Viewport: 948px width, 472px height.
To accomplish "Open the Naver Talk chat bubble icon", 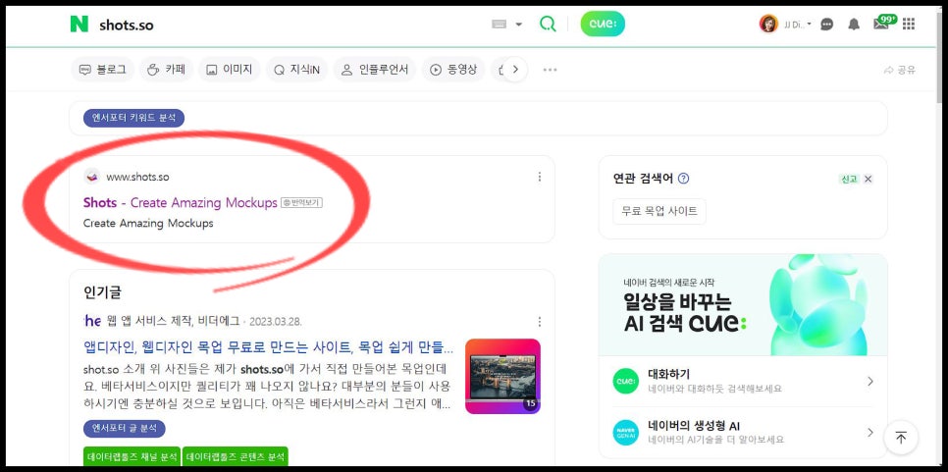I will (x=827, y=25).
